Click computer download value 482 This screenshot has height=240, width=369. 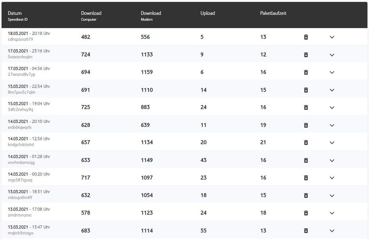point(86,37)
